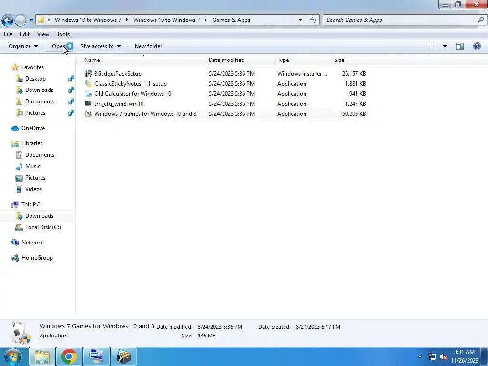
Task: Sort by the Size column header
Action: point(350,60)
